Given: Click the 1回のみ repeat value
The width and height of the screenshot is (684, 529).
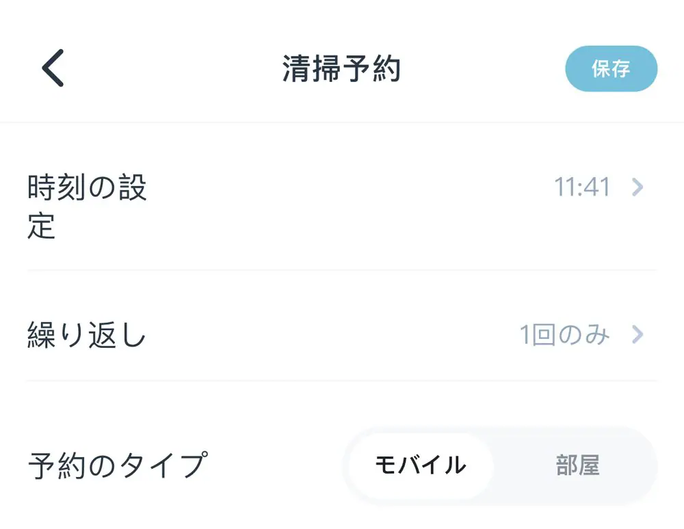Looking at the screenshot, I should pyautogui.click(x=564, y=335).
